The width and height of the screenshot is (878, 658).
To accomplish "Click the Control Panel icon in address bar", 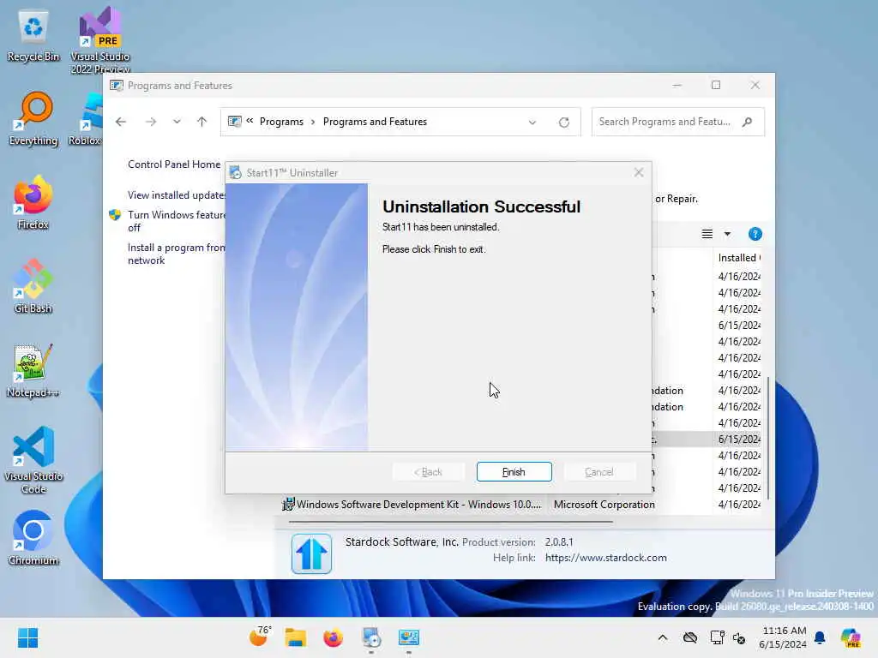I will (235, 122).
